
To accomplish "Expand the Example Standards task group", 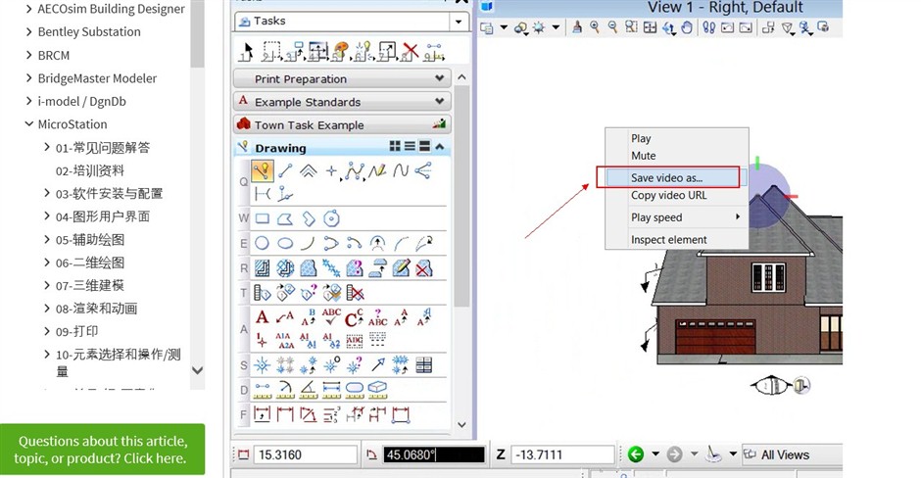I will pos(439,101).
